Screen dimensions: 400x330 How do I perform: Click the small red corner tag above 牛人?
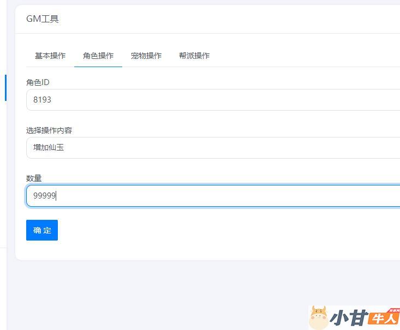pos(393,310)
